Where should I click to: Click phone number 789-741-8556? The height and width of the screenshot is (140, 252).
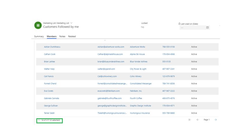pos(168,84)
